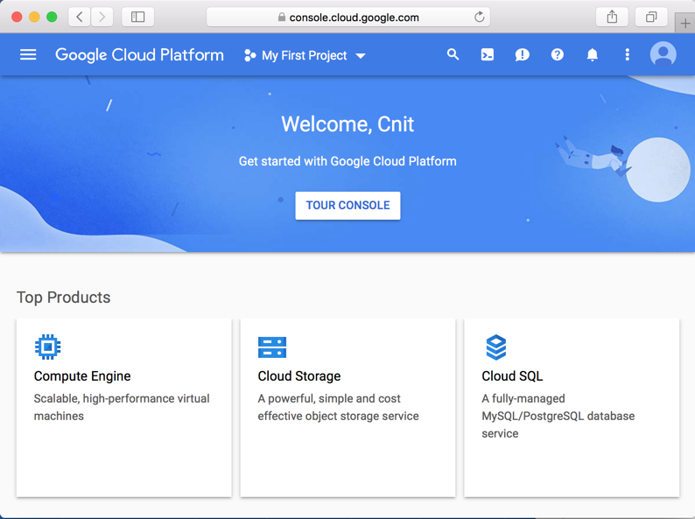Open the Cloud SQL product title
The image size is (695, 519).
[512, 375]
